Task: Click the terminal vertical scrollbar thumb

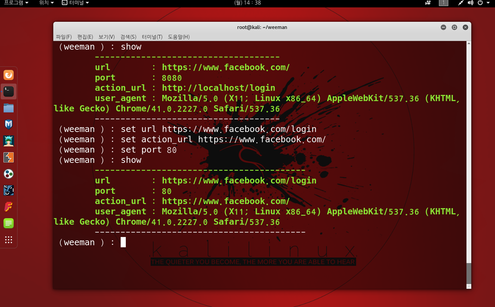Action: click(469, 273)
